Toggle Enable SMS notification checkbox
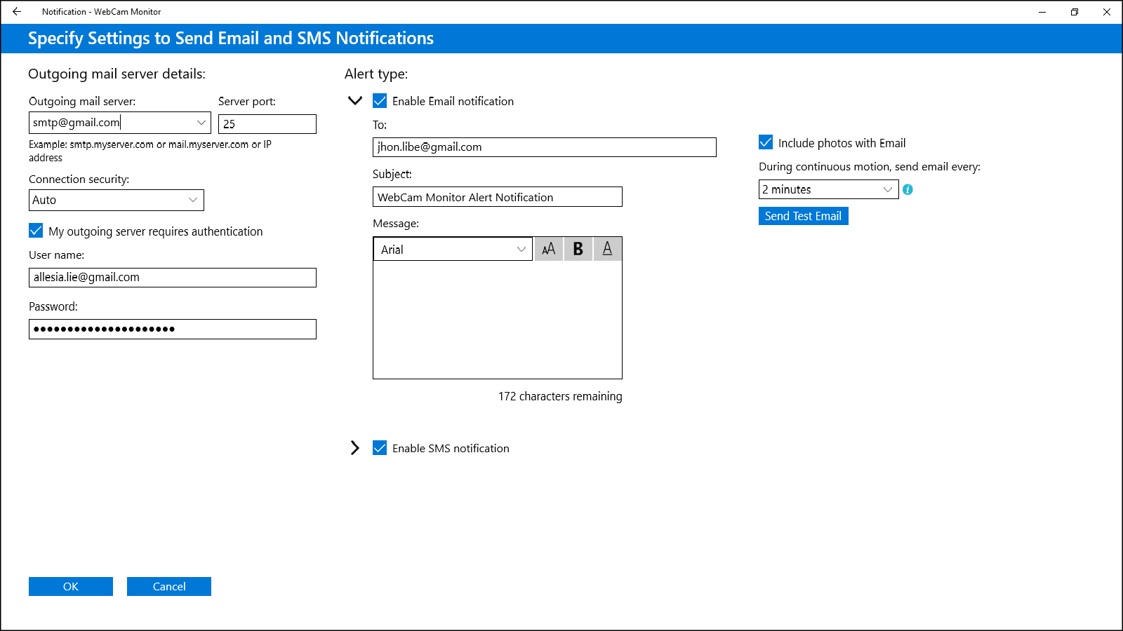 [x=380, y=448]
